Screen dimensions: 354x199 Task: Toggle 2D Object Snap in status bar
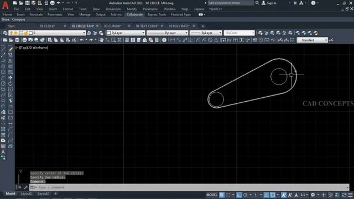[273, 195]
